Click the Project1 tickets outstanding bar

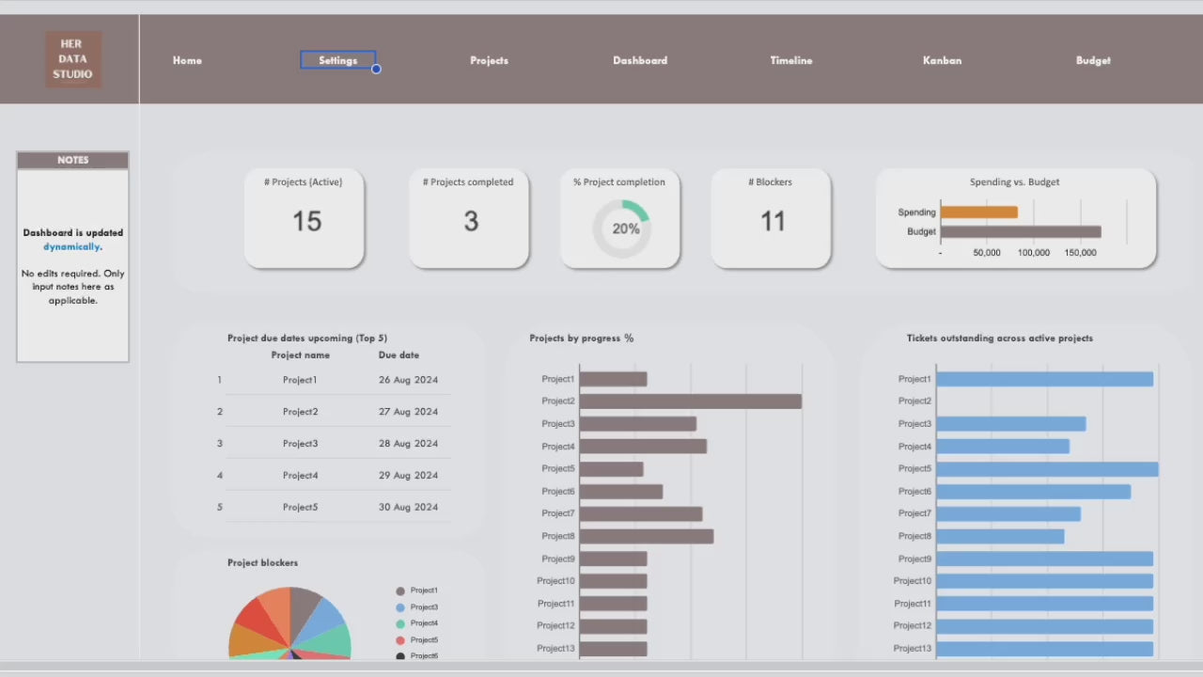click(x=1045, y=379)
